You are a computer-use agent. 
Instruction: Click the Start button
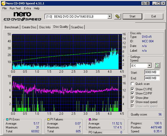pyautogui.click(x=132, y=16)
